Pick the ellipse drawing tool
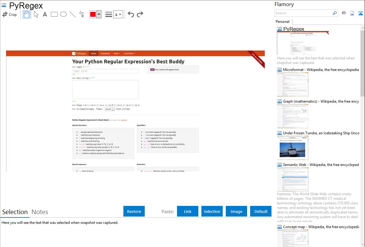Image resolution: width=365 pixels, height=247 pixels. [x=63, y=14]
